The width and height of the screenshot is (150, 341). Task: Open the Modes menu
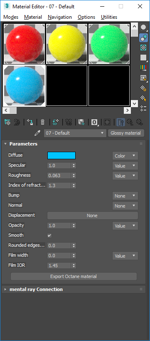click(x=11, y=17)
